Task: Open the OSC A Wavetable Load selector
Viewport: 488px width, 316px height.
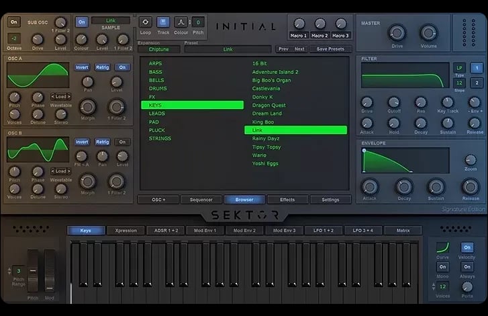Action: tap(60, 97)
